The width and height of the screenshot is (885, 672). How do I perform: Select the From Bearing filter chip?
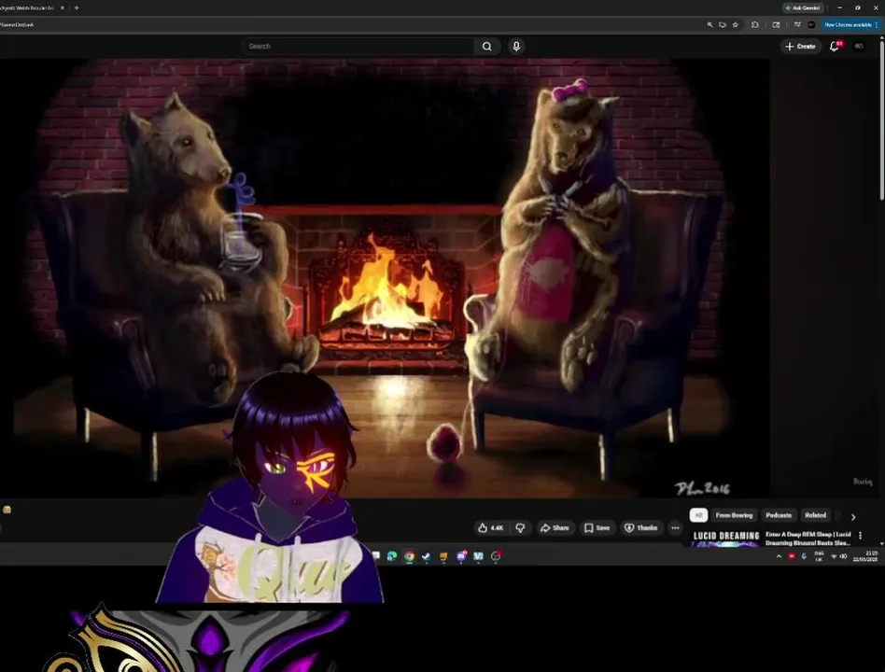[734, 515]
